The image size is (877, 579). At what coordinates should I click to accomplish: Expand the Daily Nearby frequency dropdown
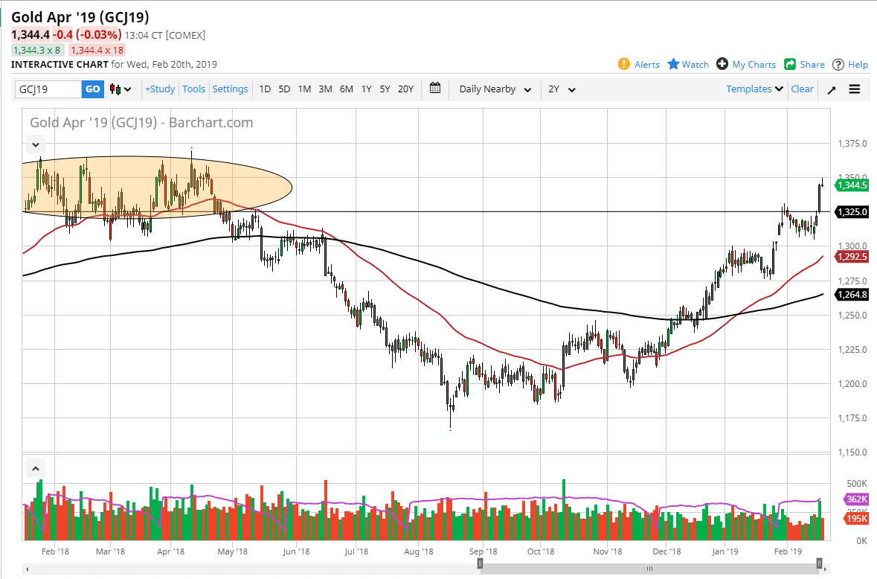495,89
